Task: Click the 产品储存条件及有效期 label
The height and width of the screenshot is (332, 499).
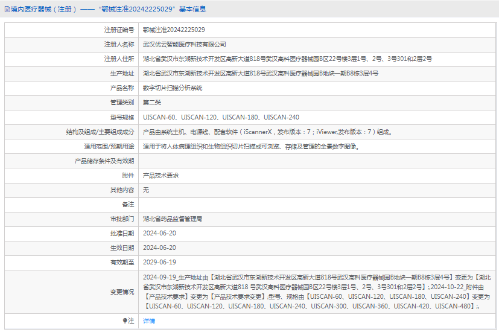Action: point(104,161)
